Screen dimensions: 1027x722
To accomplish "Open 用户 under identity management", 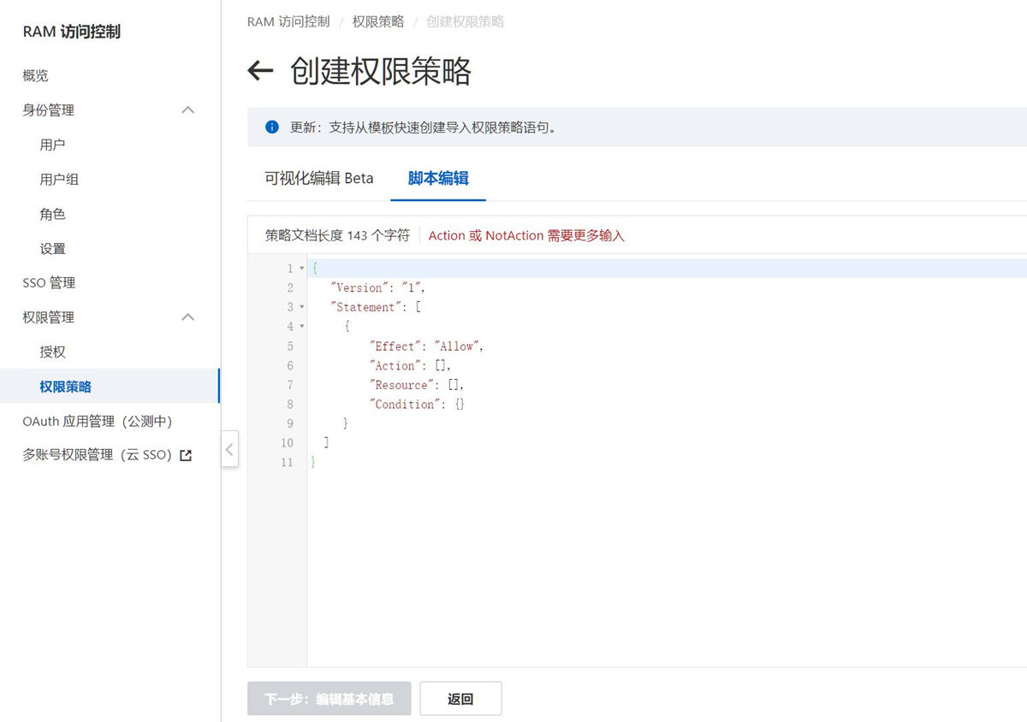I will [x=52, y=145].
